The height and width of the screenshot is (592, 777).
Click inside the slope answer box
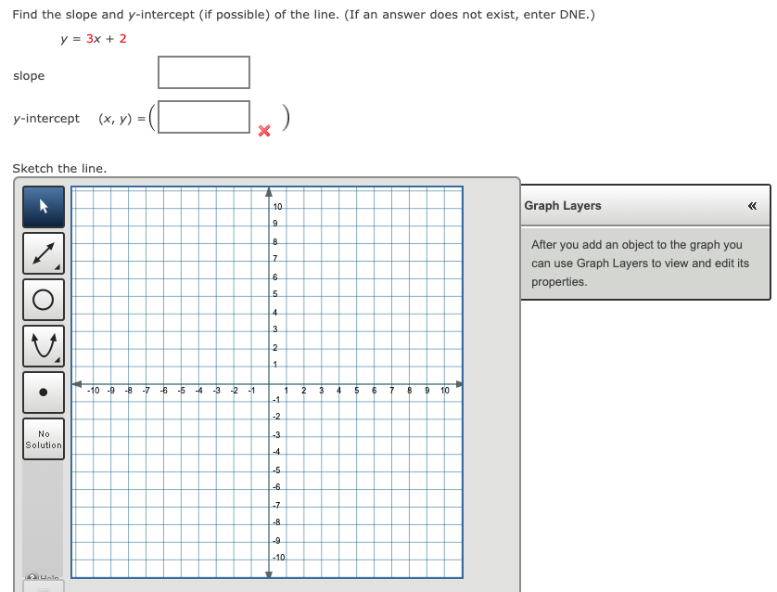coord(203,71)
